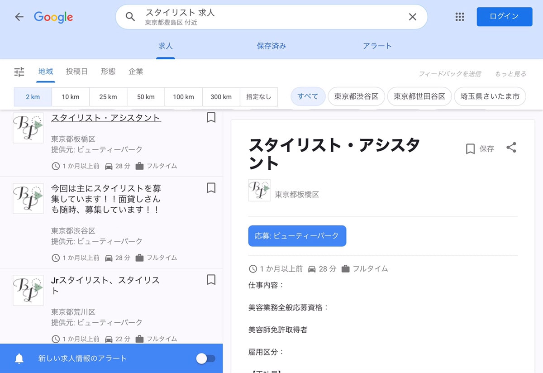Select the 東京都渋谷区 location chip
Screen dimensions: 543x373
click(356, 96)
